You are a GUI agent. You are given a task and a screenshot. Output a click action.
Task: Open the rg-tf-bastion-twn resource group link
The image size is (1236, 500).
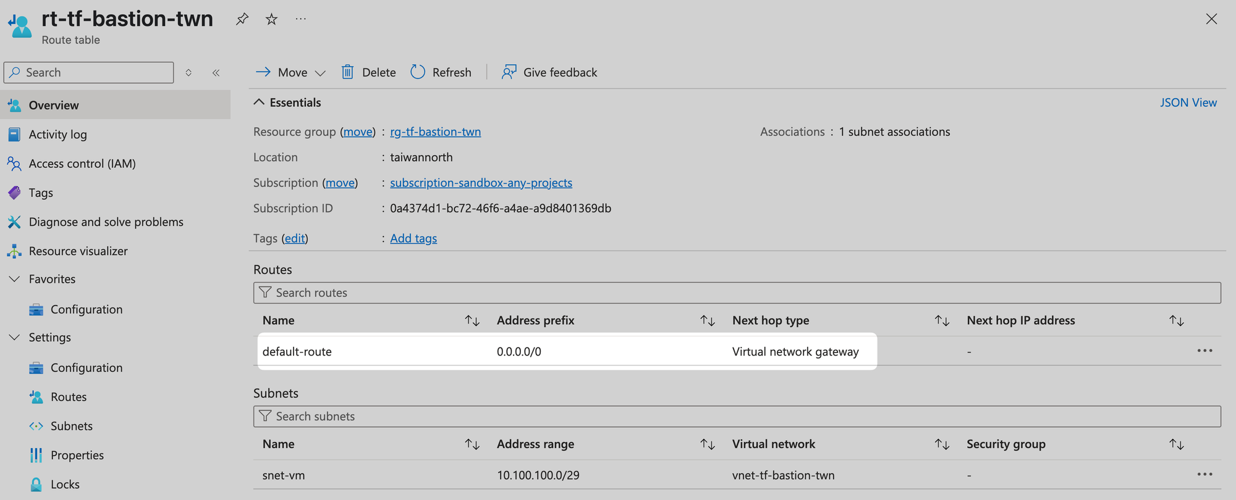(x=435, y=132)
